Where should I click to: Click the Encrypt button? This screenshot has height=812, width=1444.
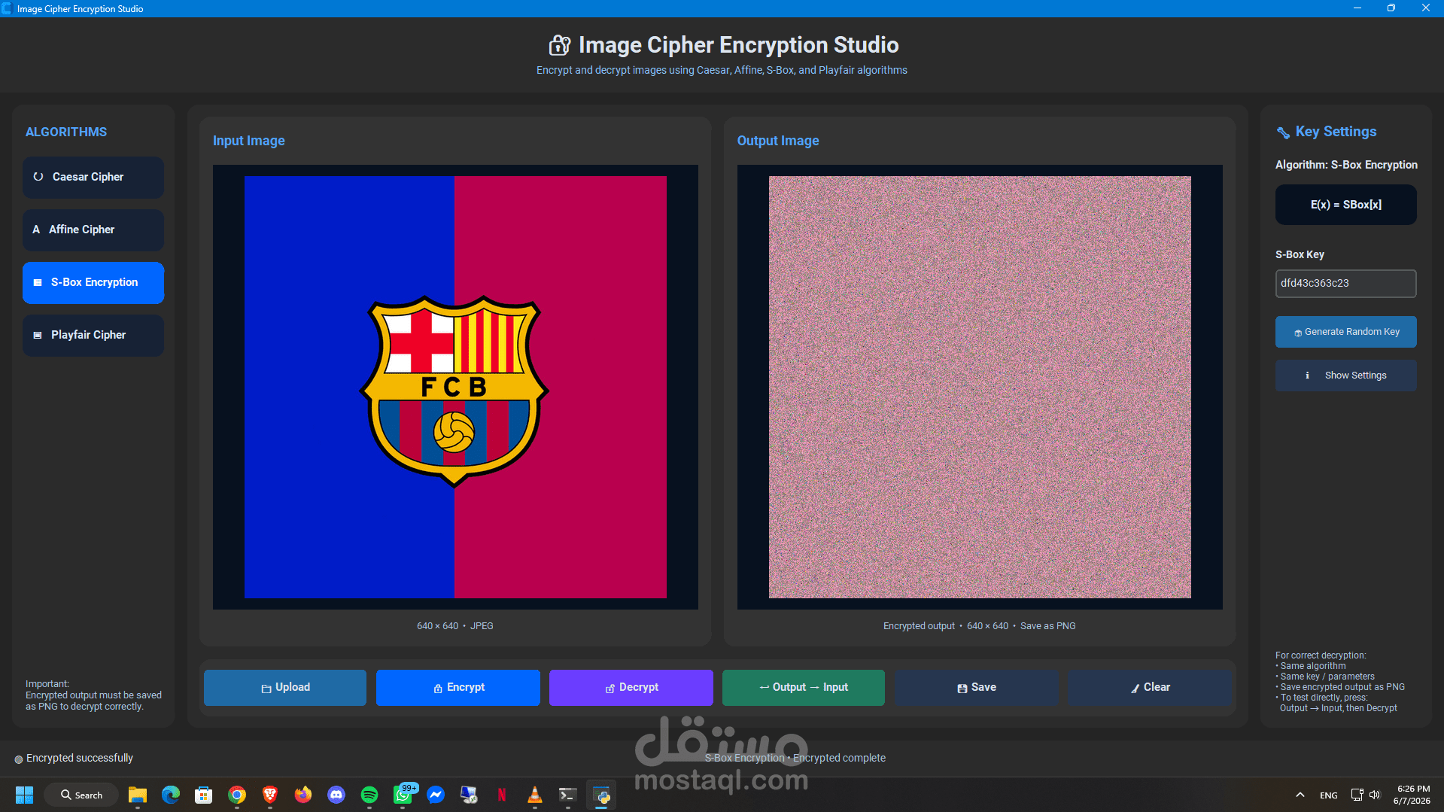click(x=458, y=688)
